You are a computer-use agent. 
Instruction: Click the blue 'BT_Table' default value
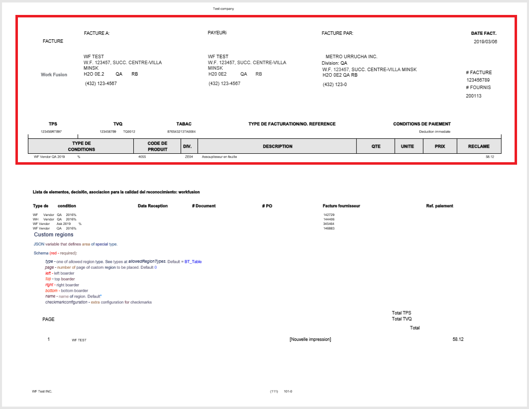[x=193, y=262]
